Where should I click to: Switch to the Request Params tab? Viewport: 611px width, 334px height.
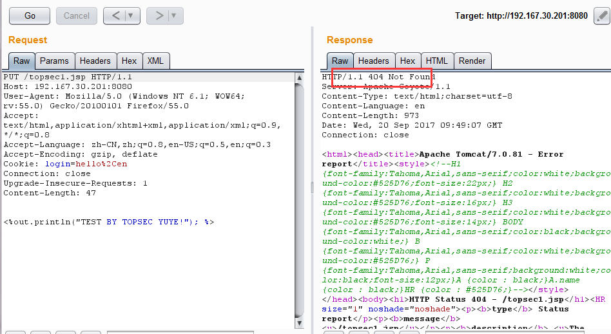(54, 61)
